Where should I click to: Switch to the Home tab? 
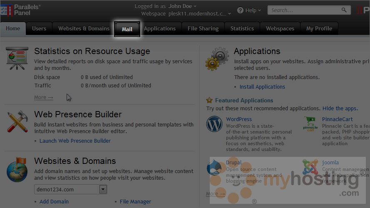pos(13,29)
